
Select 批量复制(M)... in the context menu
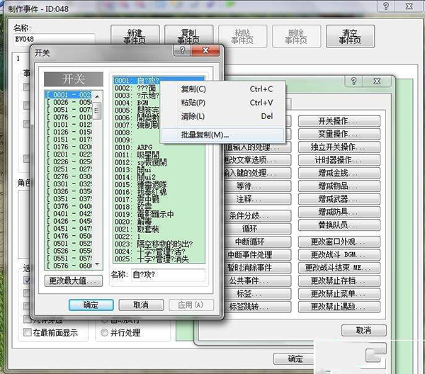(223, 135)
